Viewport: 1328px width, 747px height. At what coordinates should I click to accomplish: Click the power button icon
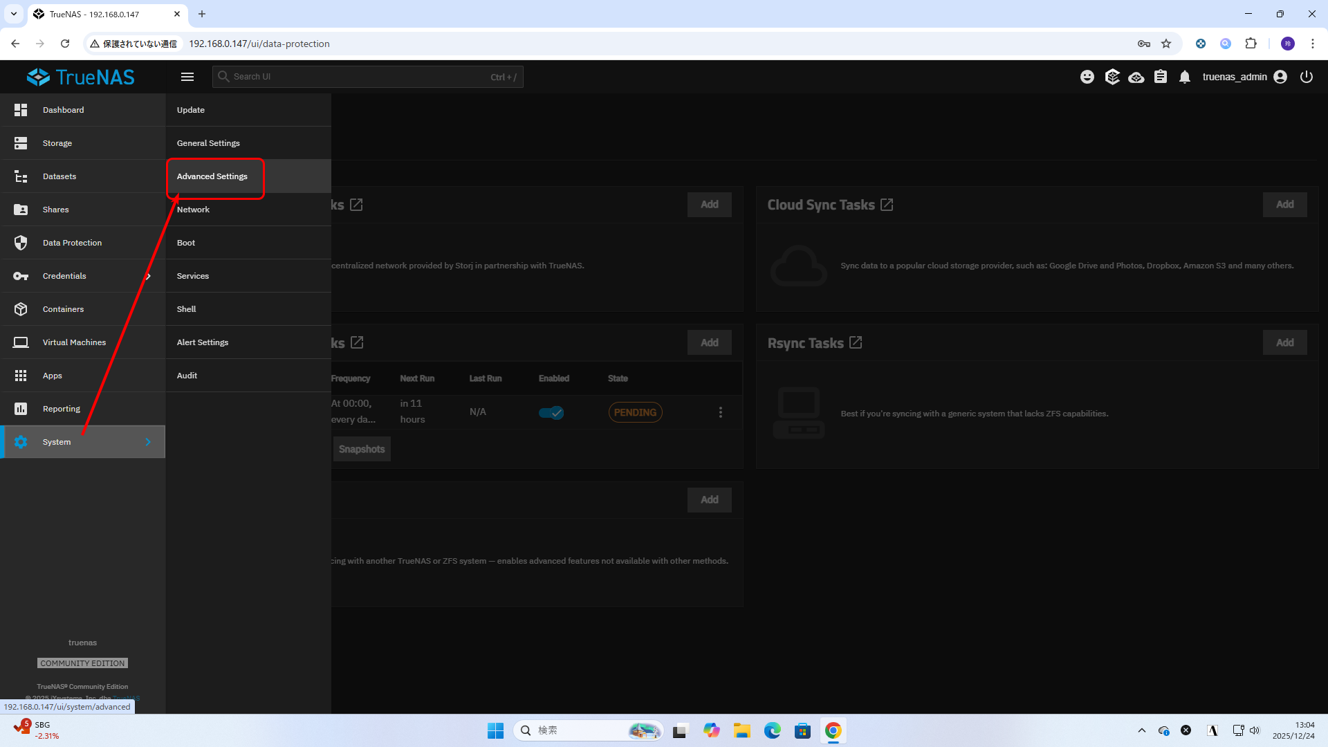click(1306, 77)
